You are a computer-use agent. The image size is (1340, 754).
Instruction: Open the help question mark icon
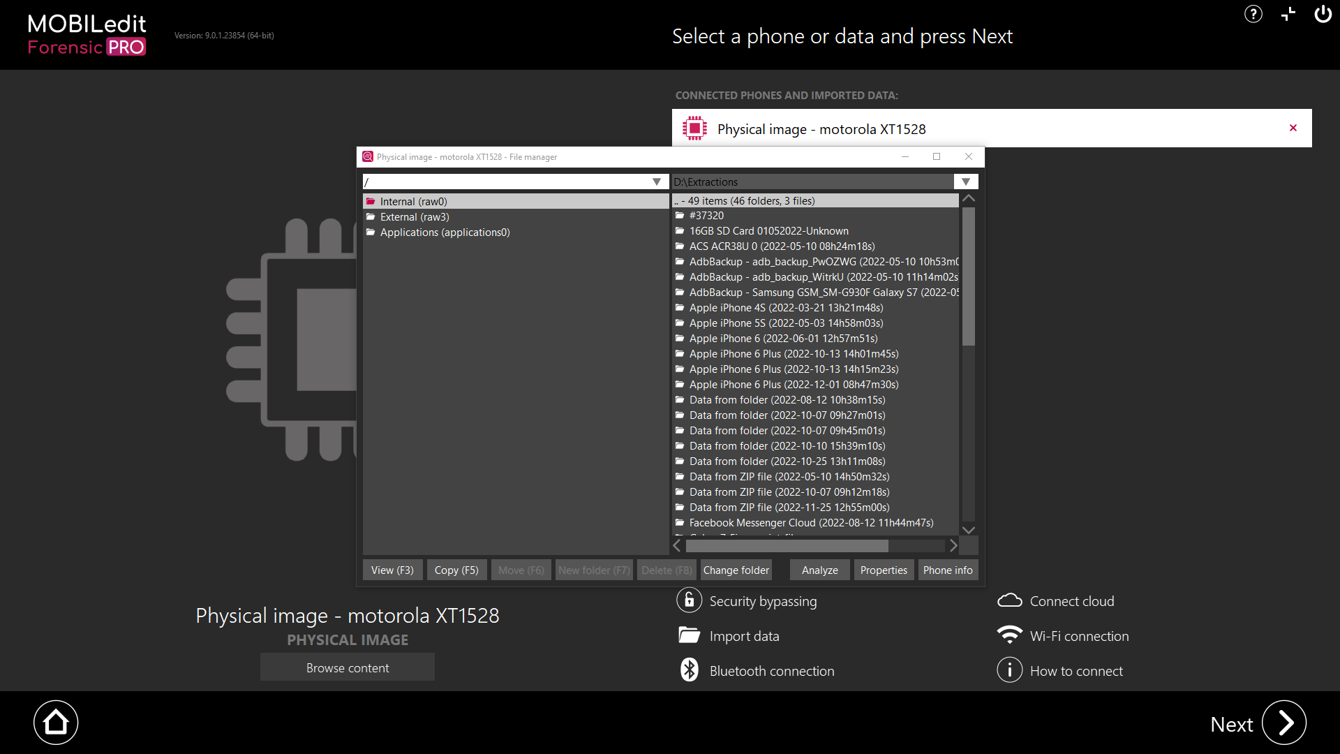click(x=1253, y=14)
